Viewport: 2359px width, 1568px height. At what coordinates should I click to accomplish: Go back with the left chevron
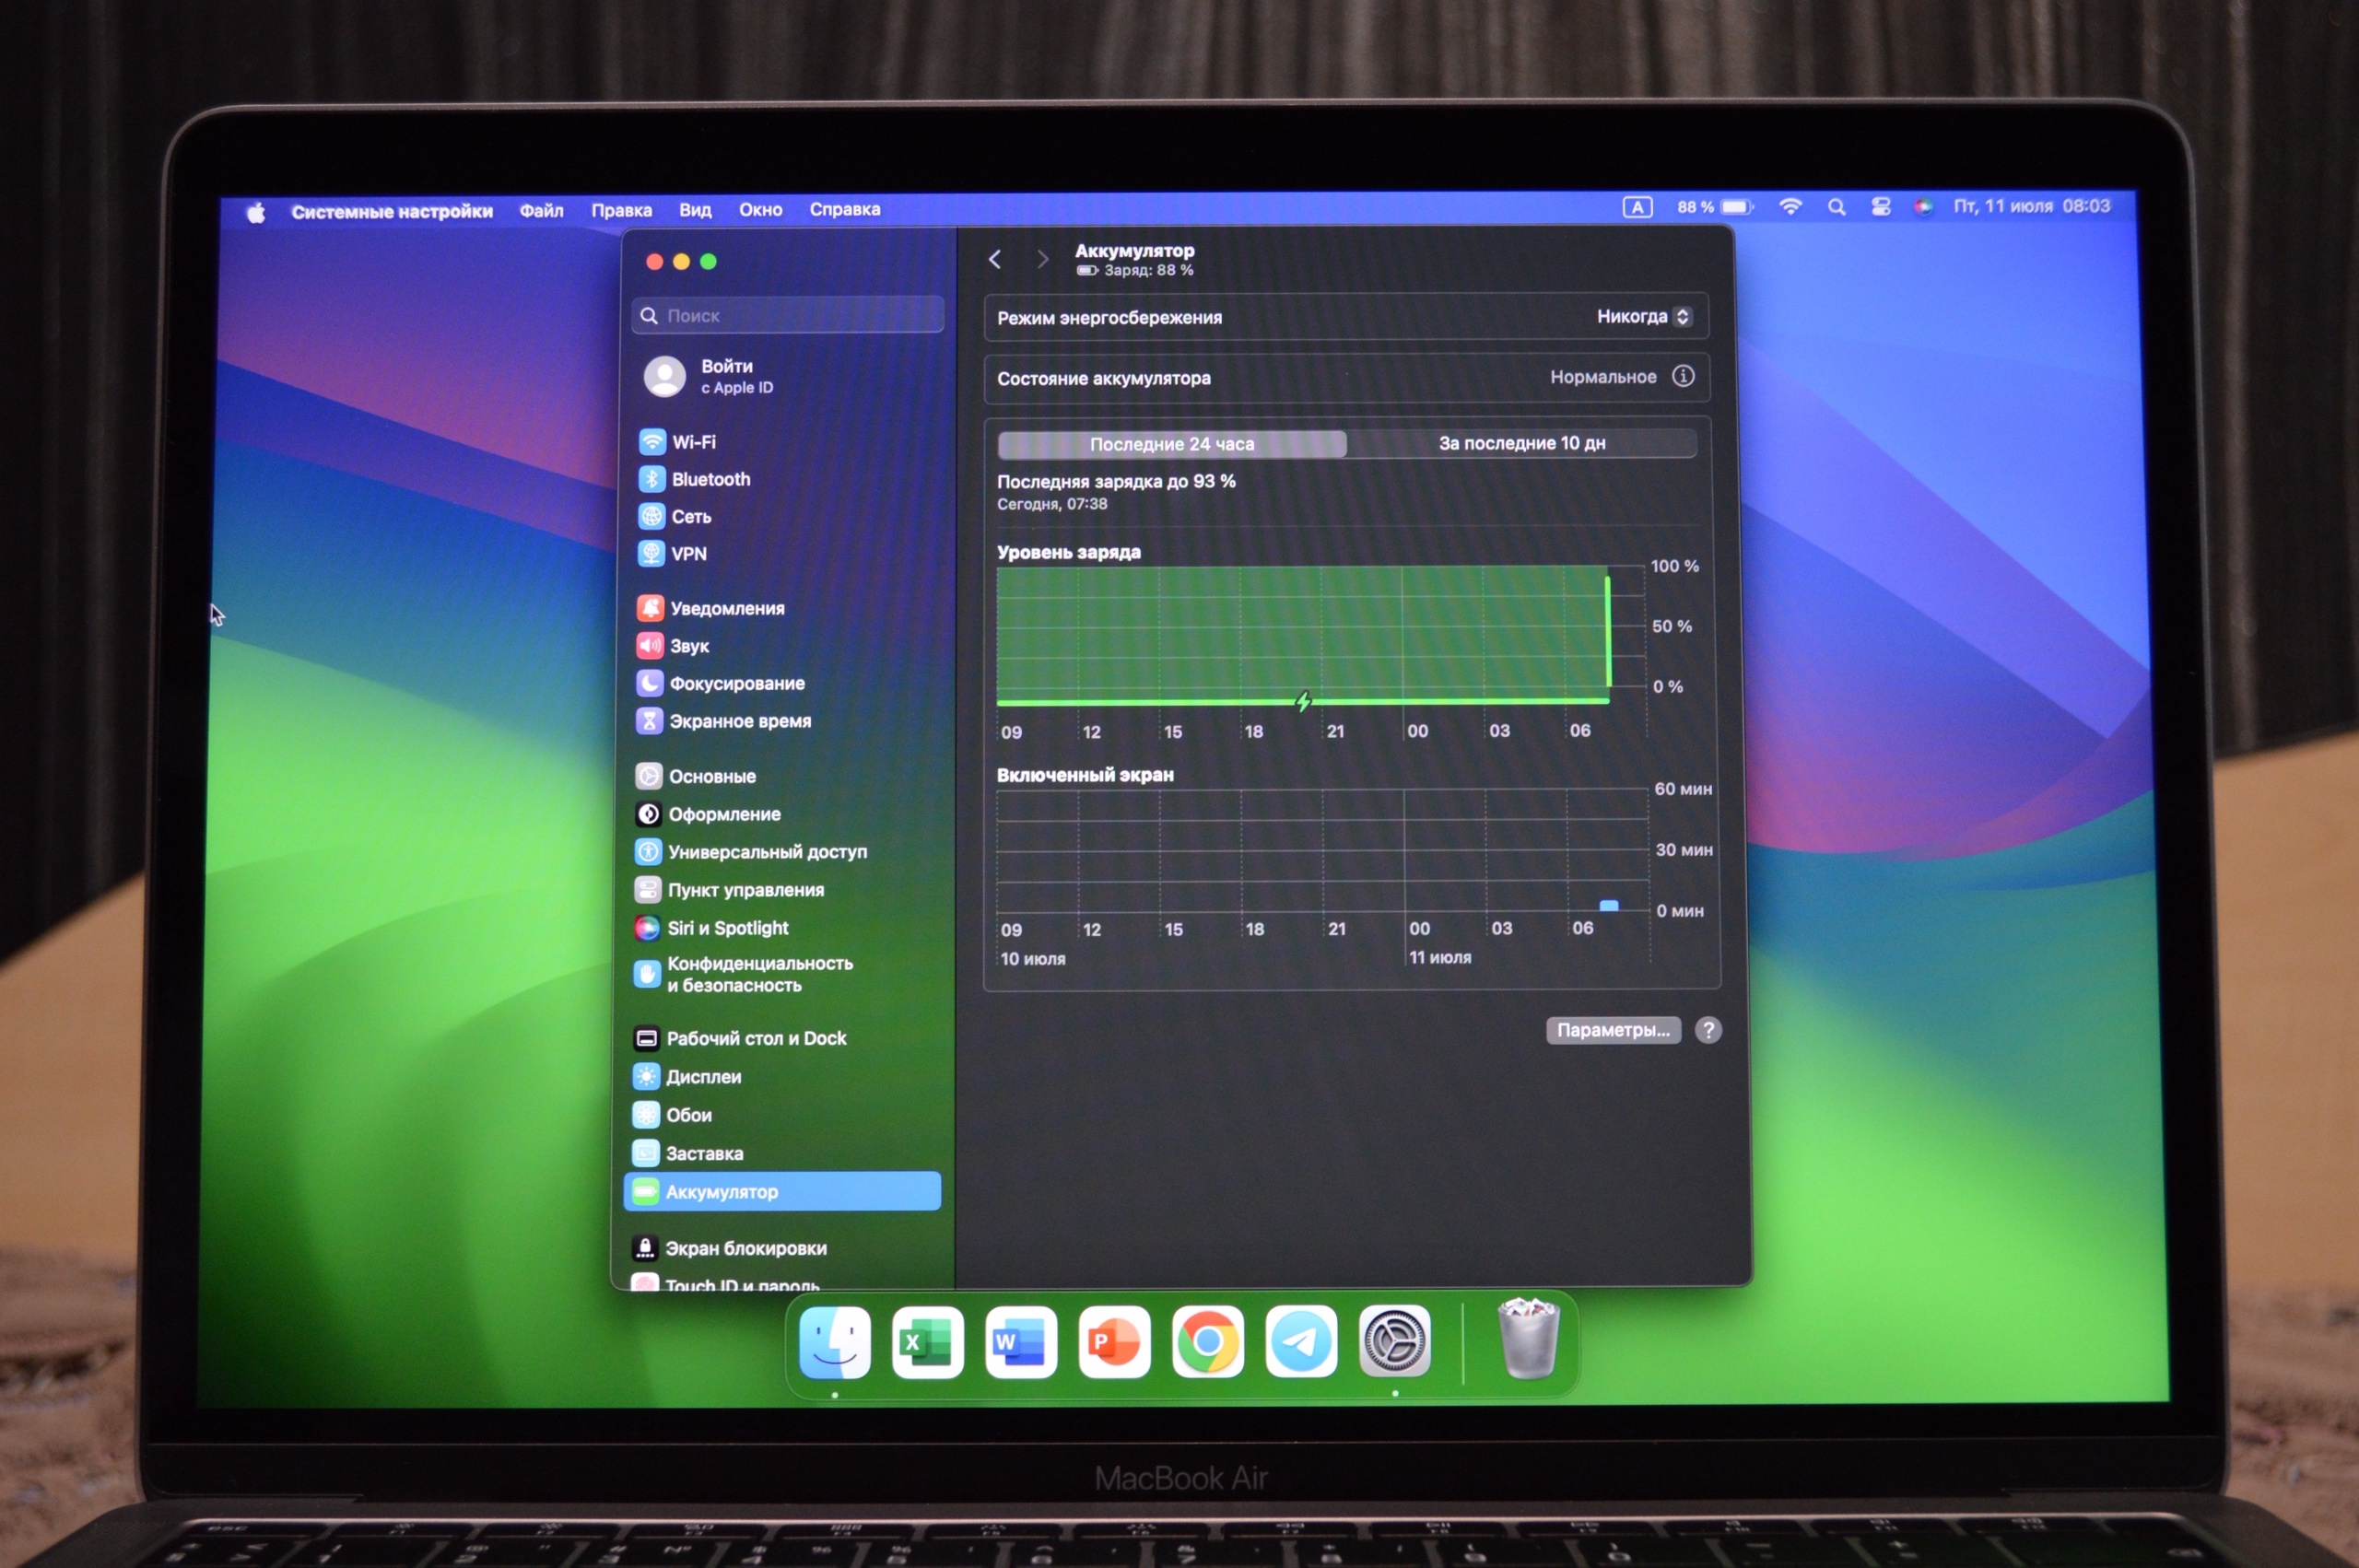995,260
